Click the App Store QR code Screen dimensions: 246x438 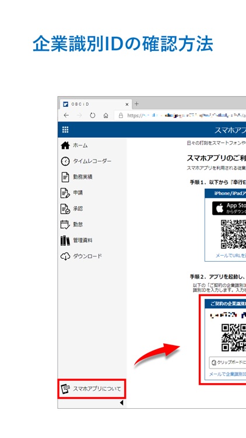point(233,234)
